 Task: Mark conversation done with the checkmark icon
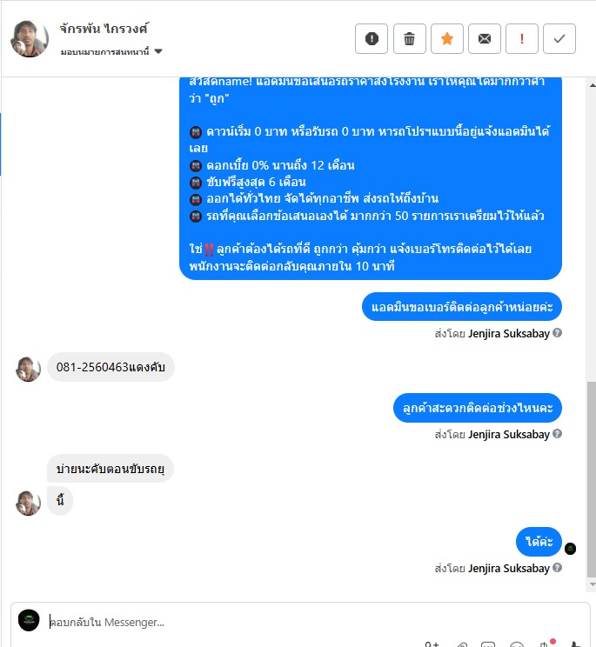click(559, 39)
